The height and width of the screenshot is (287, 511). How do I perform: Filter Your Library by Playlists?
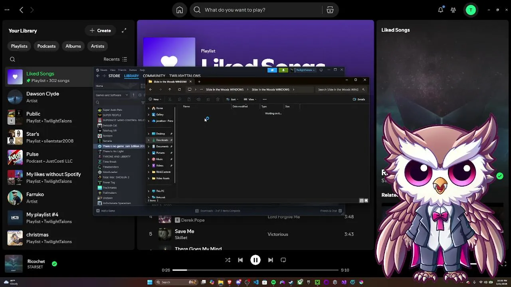pyautogui.click(x=19, y=46)
